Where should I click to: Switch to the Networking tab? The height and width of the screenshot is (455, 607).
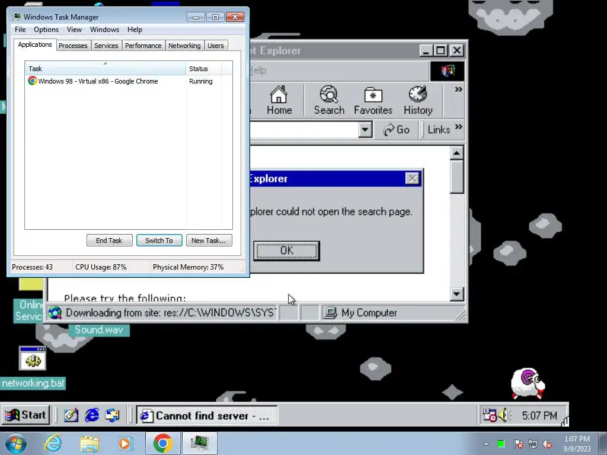(184, 46)
